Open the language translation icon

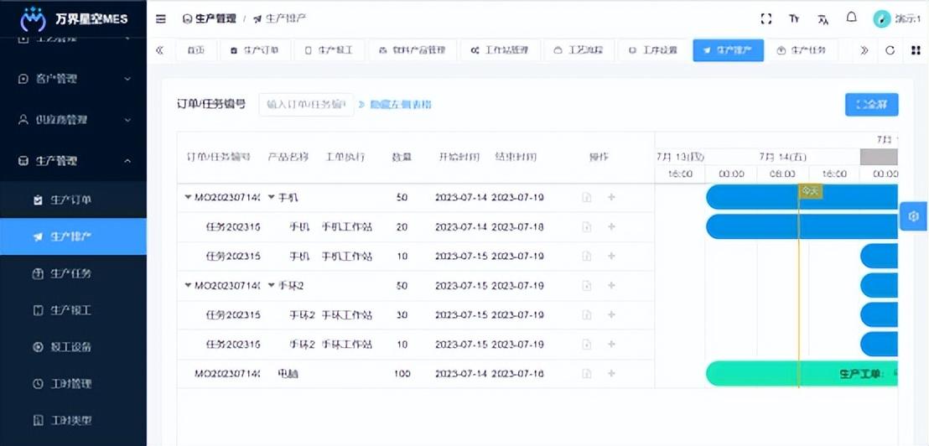click(x=823, y=19)
